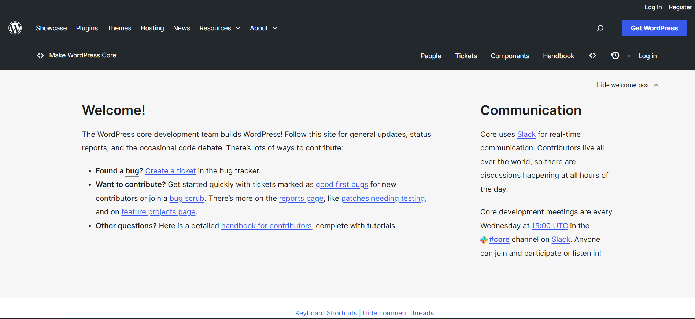The height and width of the screenshot is (319, 695).
Task: Go to the Plugins menu item
Action: point(87,28)
